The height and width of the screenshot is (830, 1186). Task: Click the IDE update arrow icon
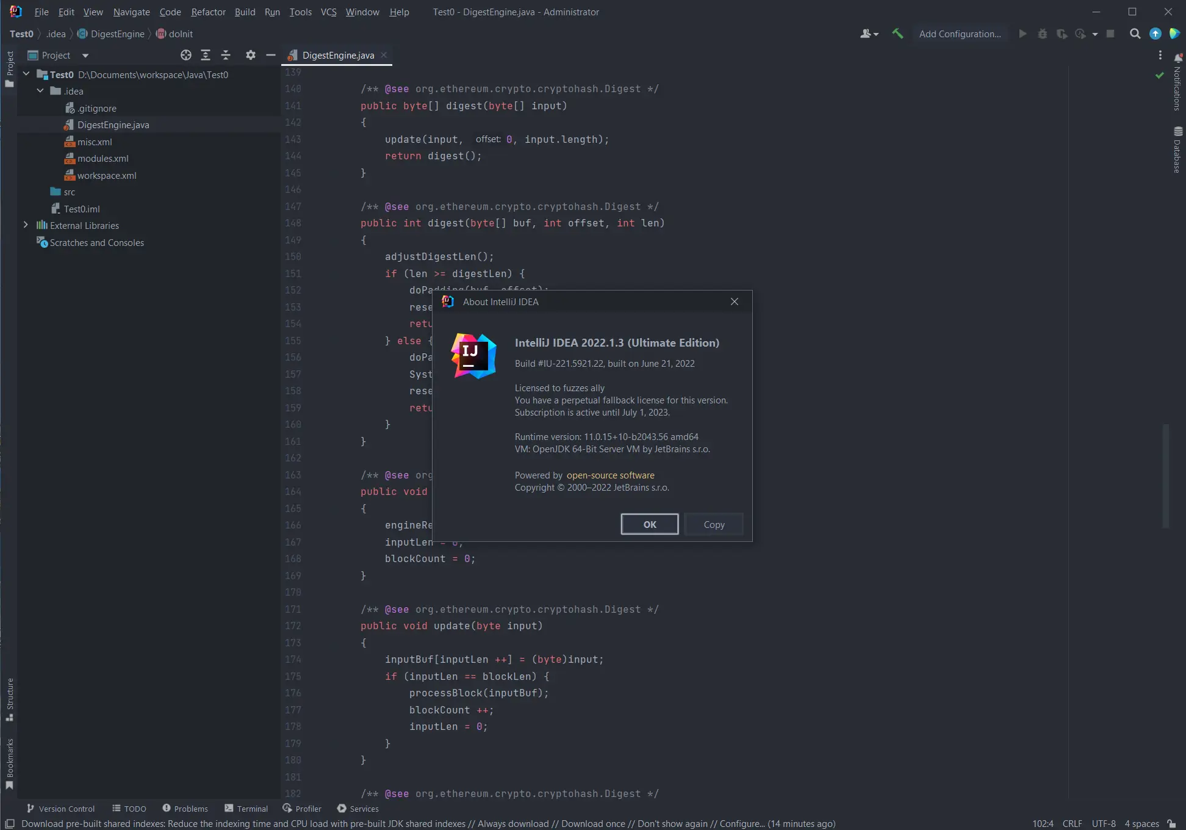pos(1155,34)
